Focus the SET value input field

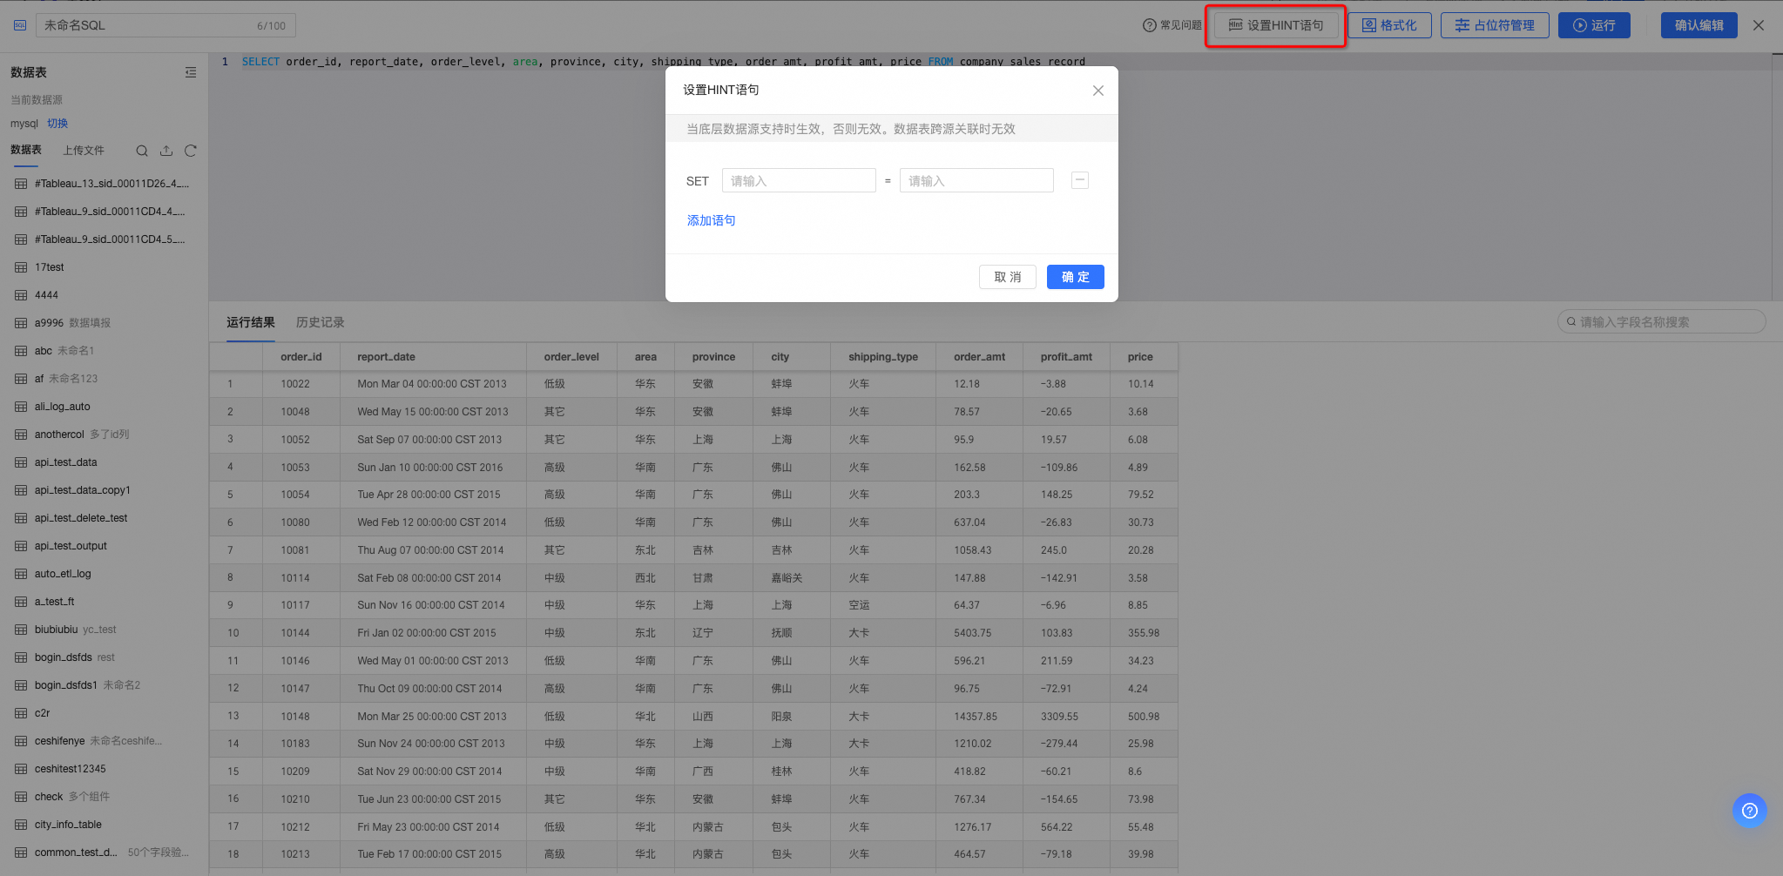976,180
